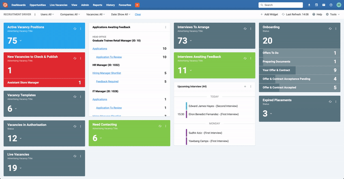Add an upcoming interview with the plus icon
The height and width of the screenshot is (179, 344).
point(245,87)
